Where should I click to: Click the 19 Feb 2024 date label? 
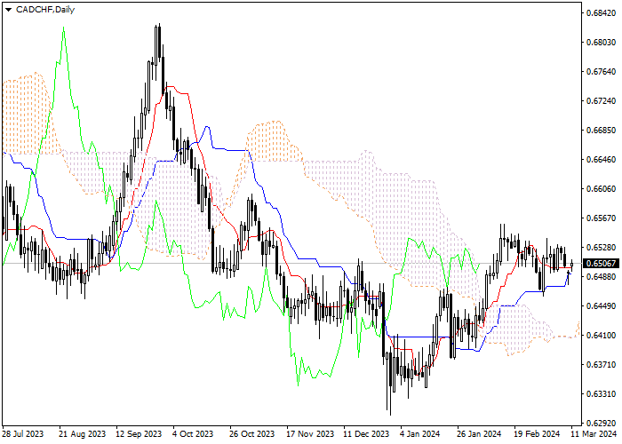click(537, 434)
